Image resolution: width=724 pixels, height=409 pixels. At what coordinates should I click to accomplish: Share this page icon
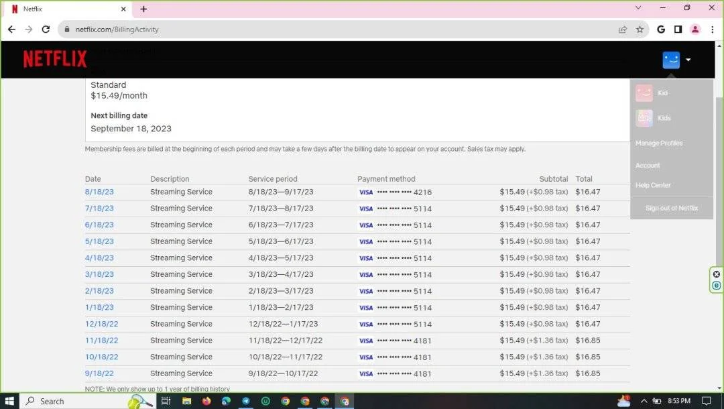tap(622, 30)
